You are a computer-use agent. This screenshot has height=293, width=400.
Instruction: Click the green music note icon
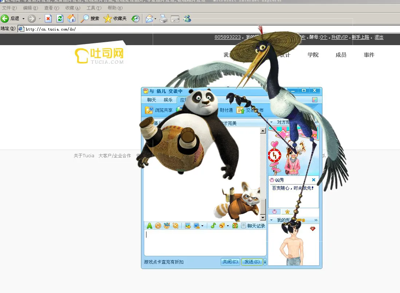213,226
